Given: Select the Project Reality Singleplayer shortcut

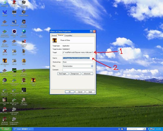Looking at the screenshot, I should point(14,121).
